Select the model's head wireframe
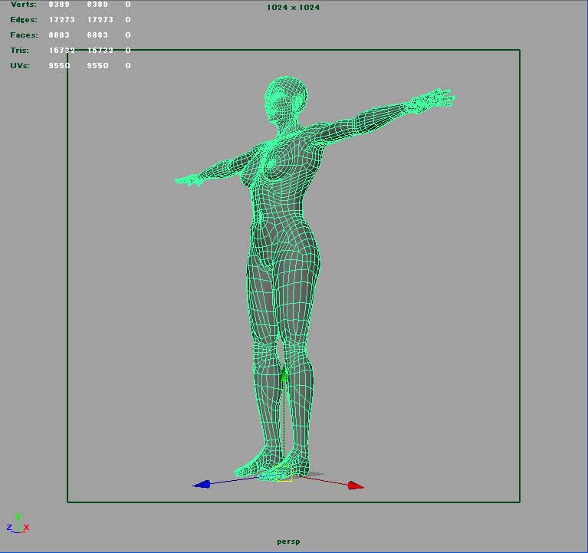 [x=285, y=100]
